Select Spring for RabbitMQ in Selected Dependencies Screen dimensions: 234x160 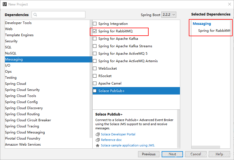(x=214, y=31)
